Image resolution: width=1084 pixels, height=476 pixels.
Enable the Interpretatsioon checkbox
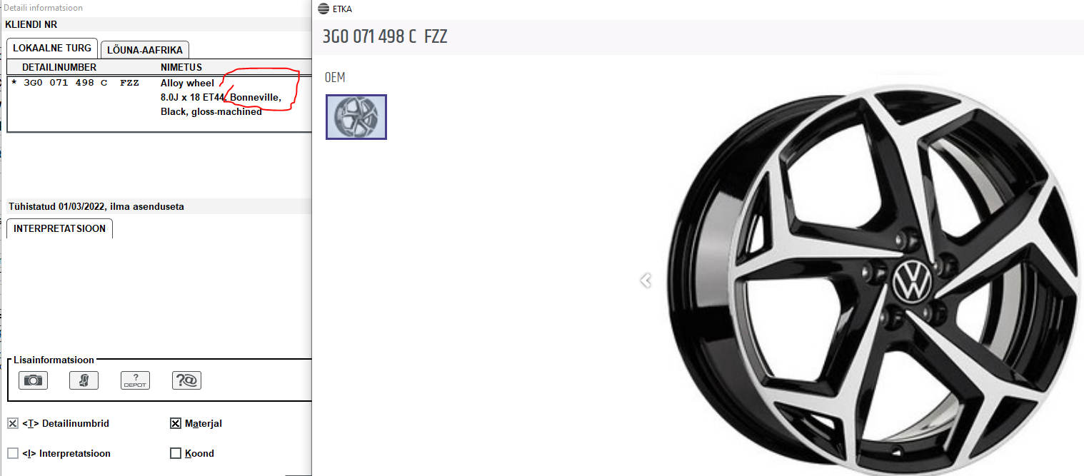tap(13, 453)
